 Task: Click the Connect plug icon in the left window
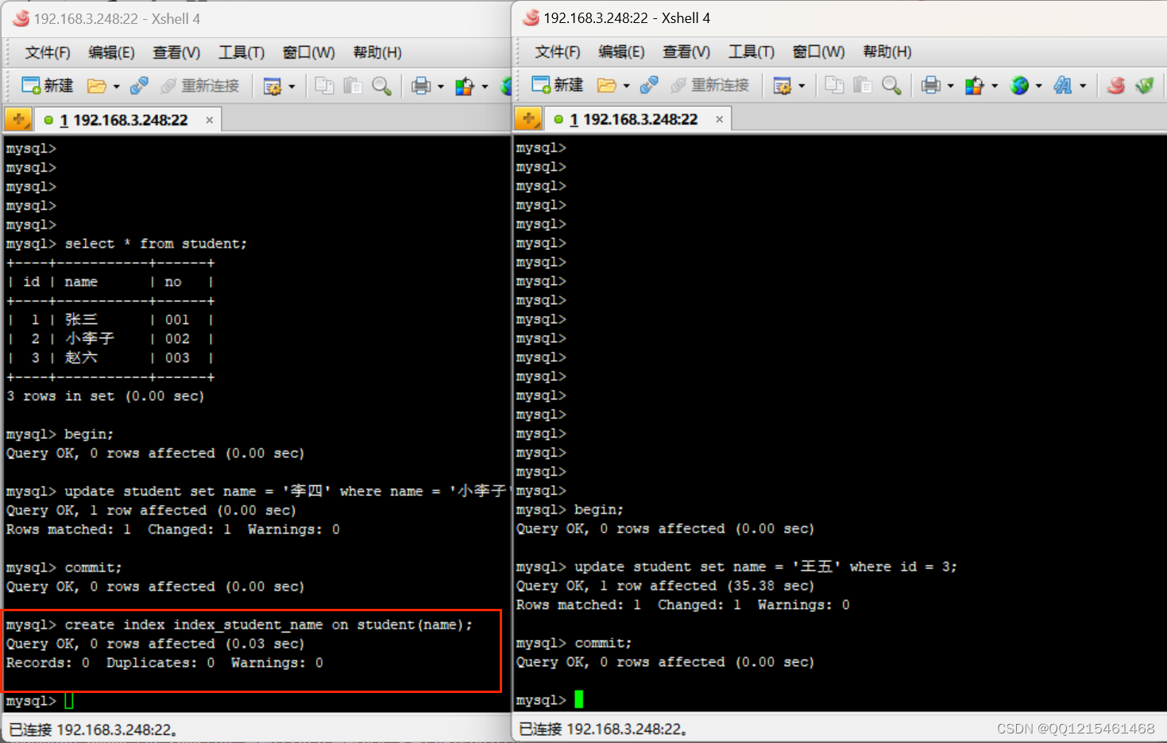[139, 86]
